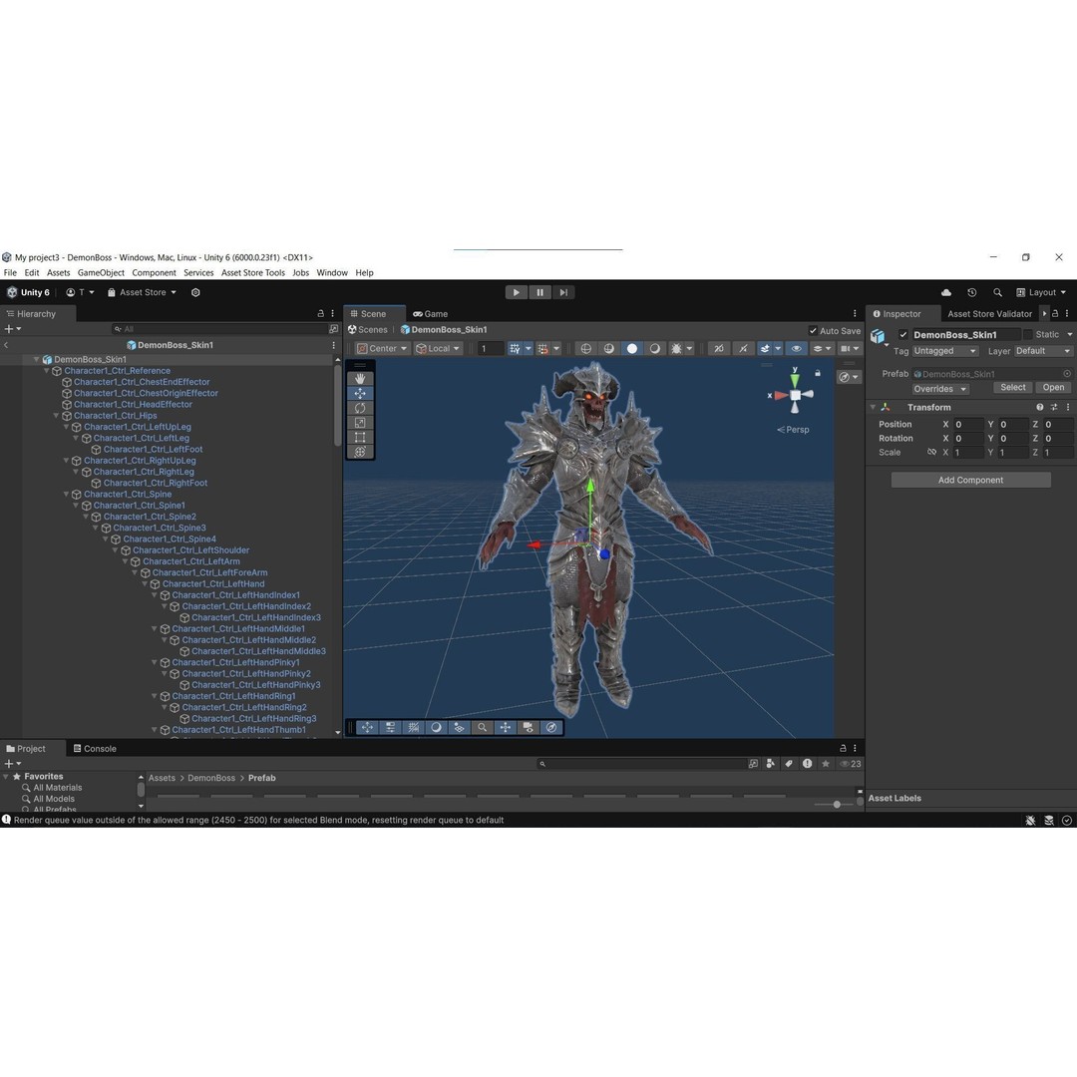Toggle the scene gizmo lock icon

[x=818, y=373]
